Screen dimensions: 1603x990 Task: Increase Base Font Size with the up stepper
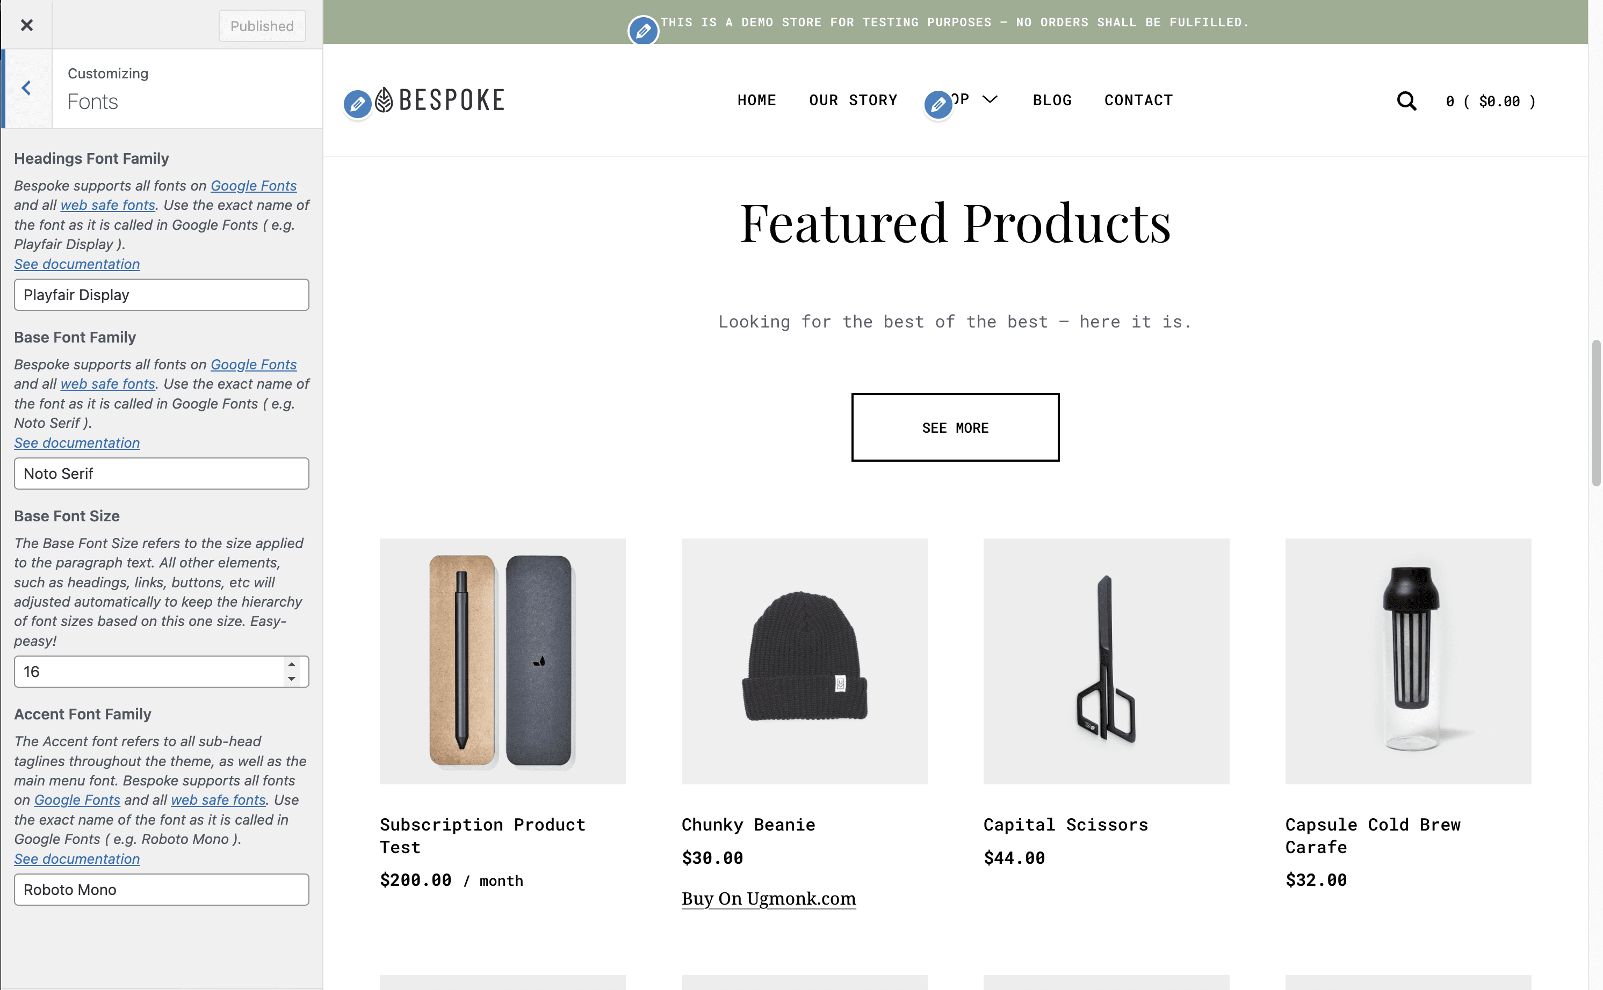pos(292,665)
